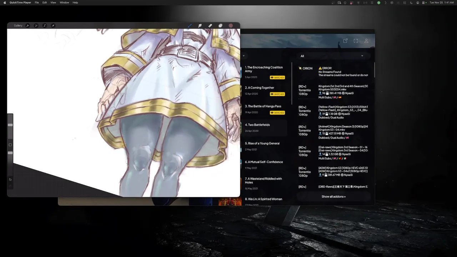
Task: Open the Window menu
Action: click(x=64, y=2)
